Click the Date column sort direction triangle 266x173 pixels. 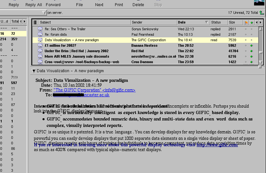click(207, 22)
